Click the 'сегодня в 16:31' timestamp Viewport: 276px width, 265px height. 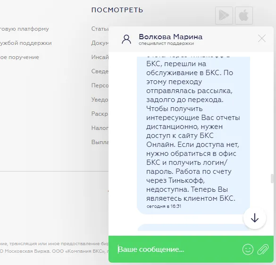[164, 206]
